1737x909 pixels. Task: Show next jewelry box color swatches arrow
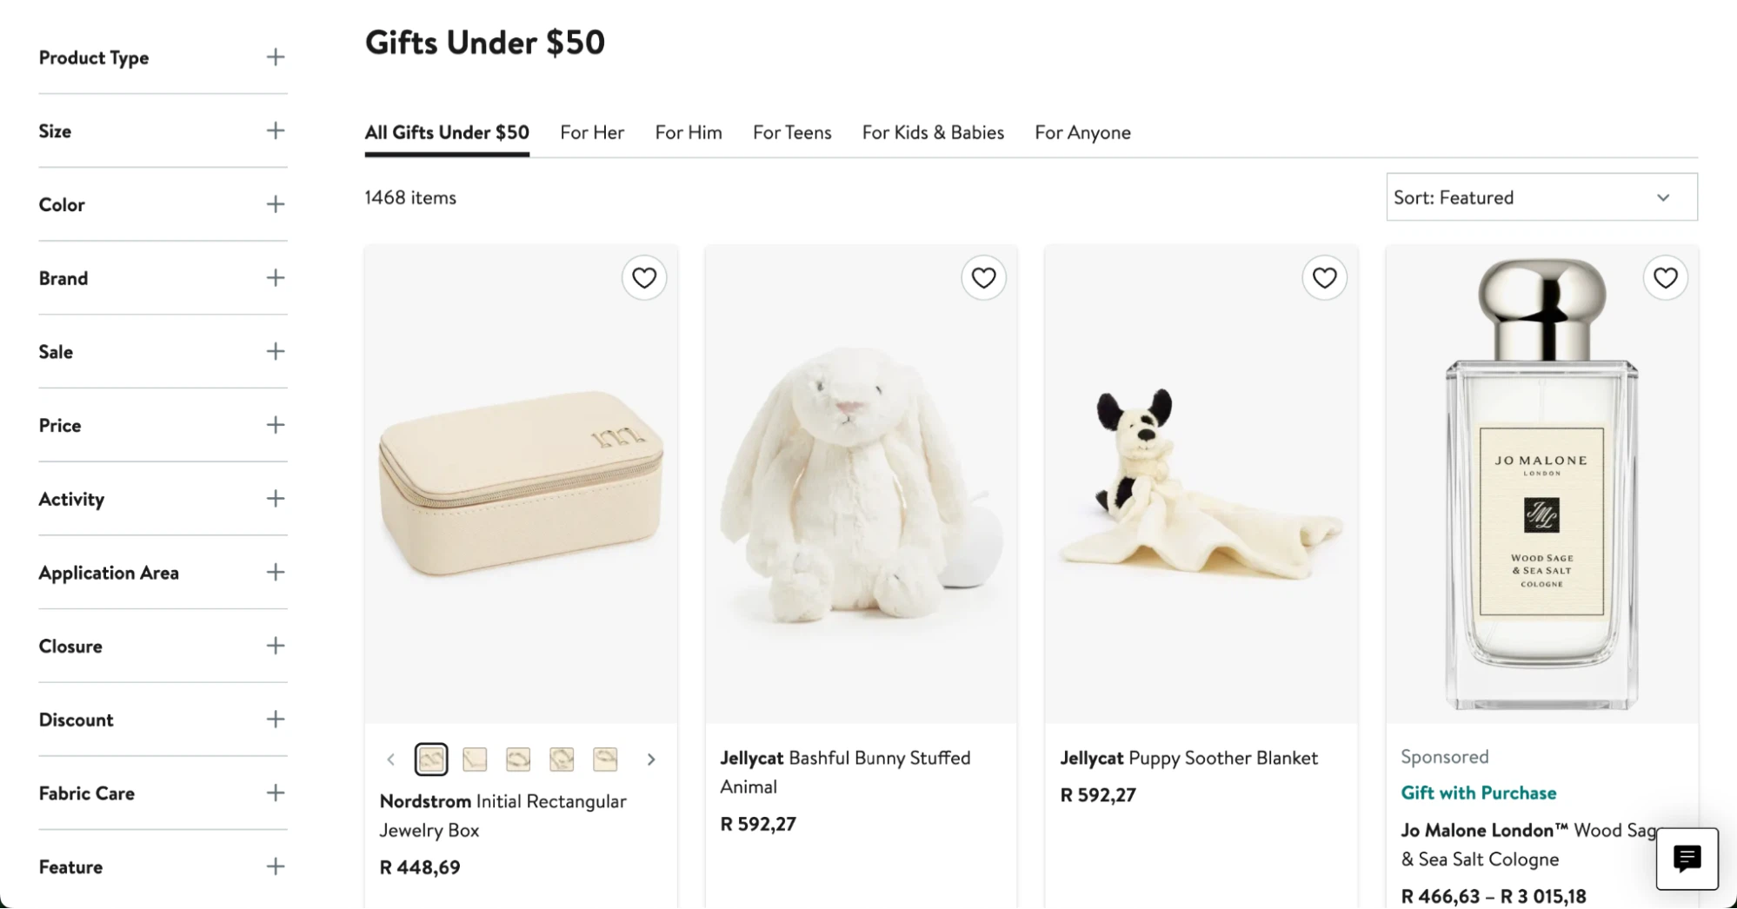pyautogui.click(x=651, y=760)
